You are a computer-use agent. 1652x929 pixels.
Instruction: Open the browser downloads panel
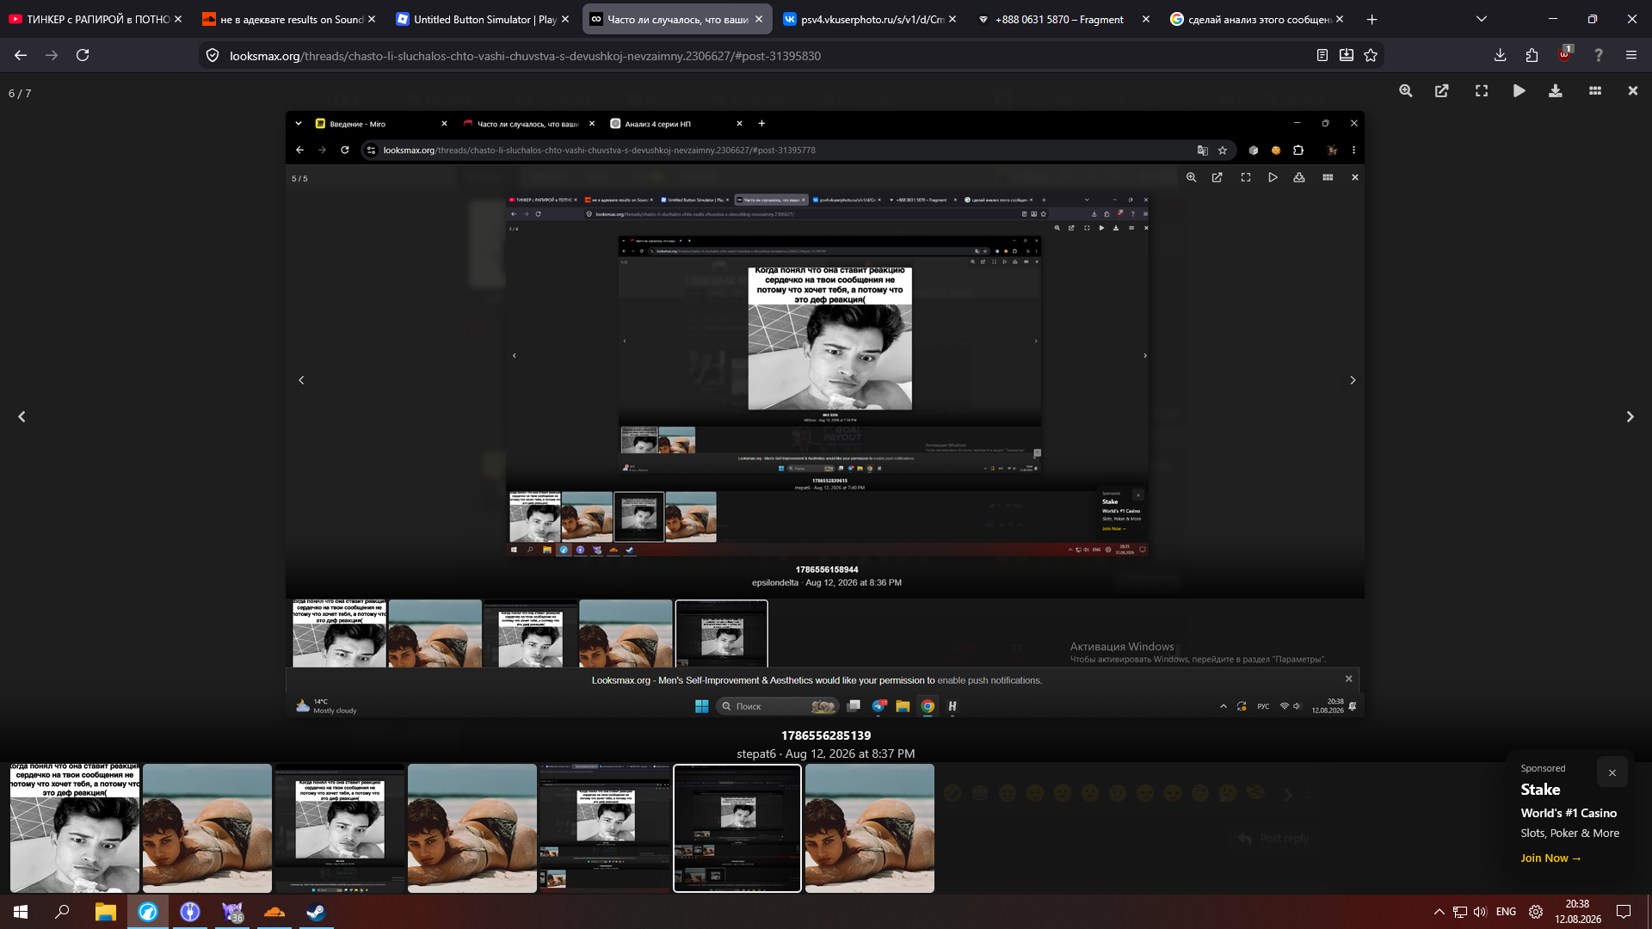pyautogui.click(x=1500, y=56)
